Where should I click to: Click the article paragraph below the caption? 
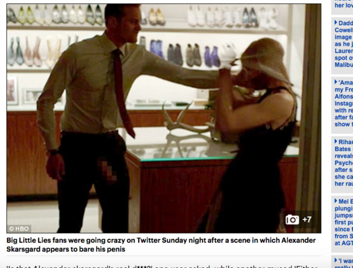point(162,267)
